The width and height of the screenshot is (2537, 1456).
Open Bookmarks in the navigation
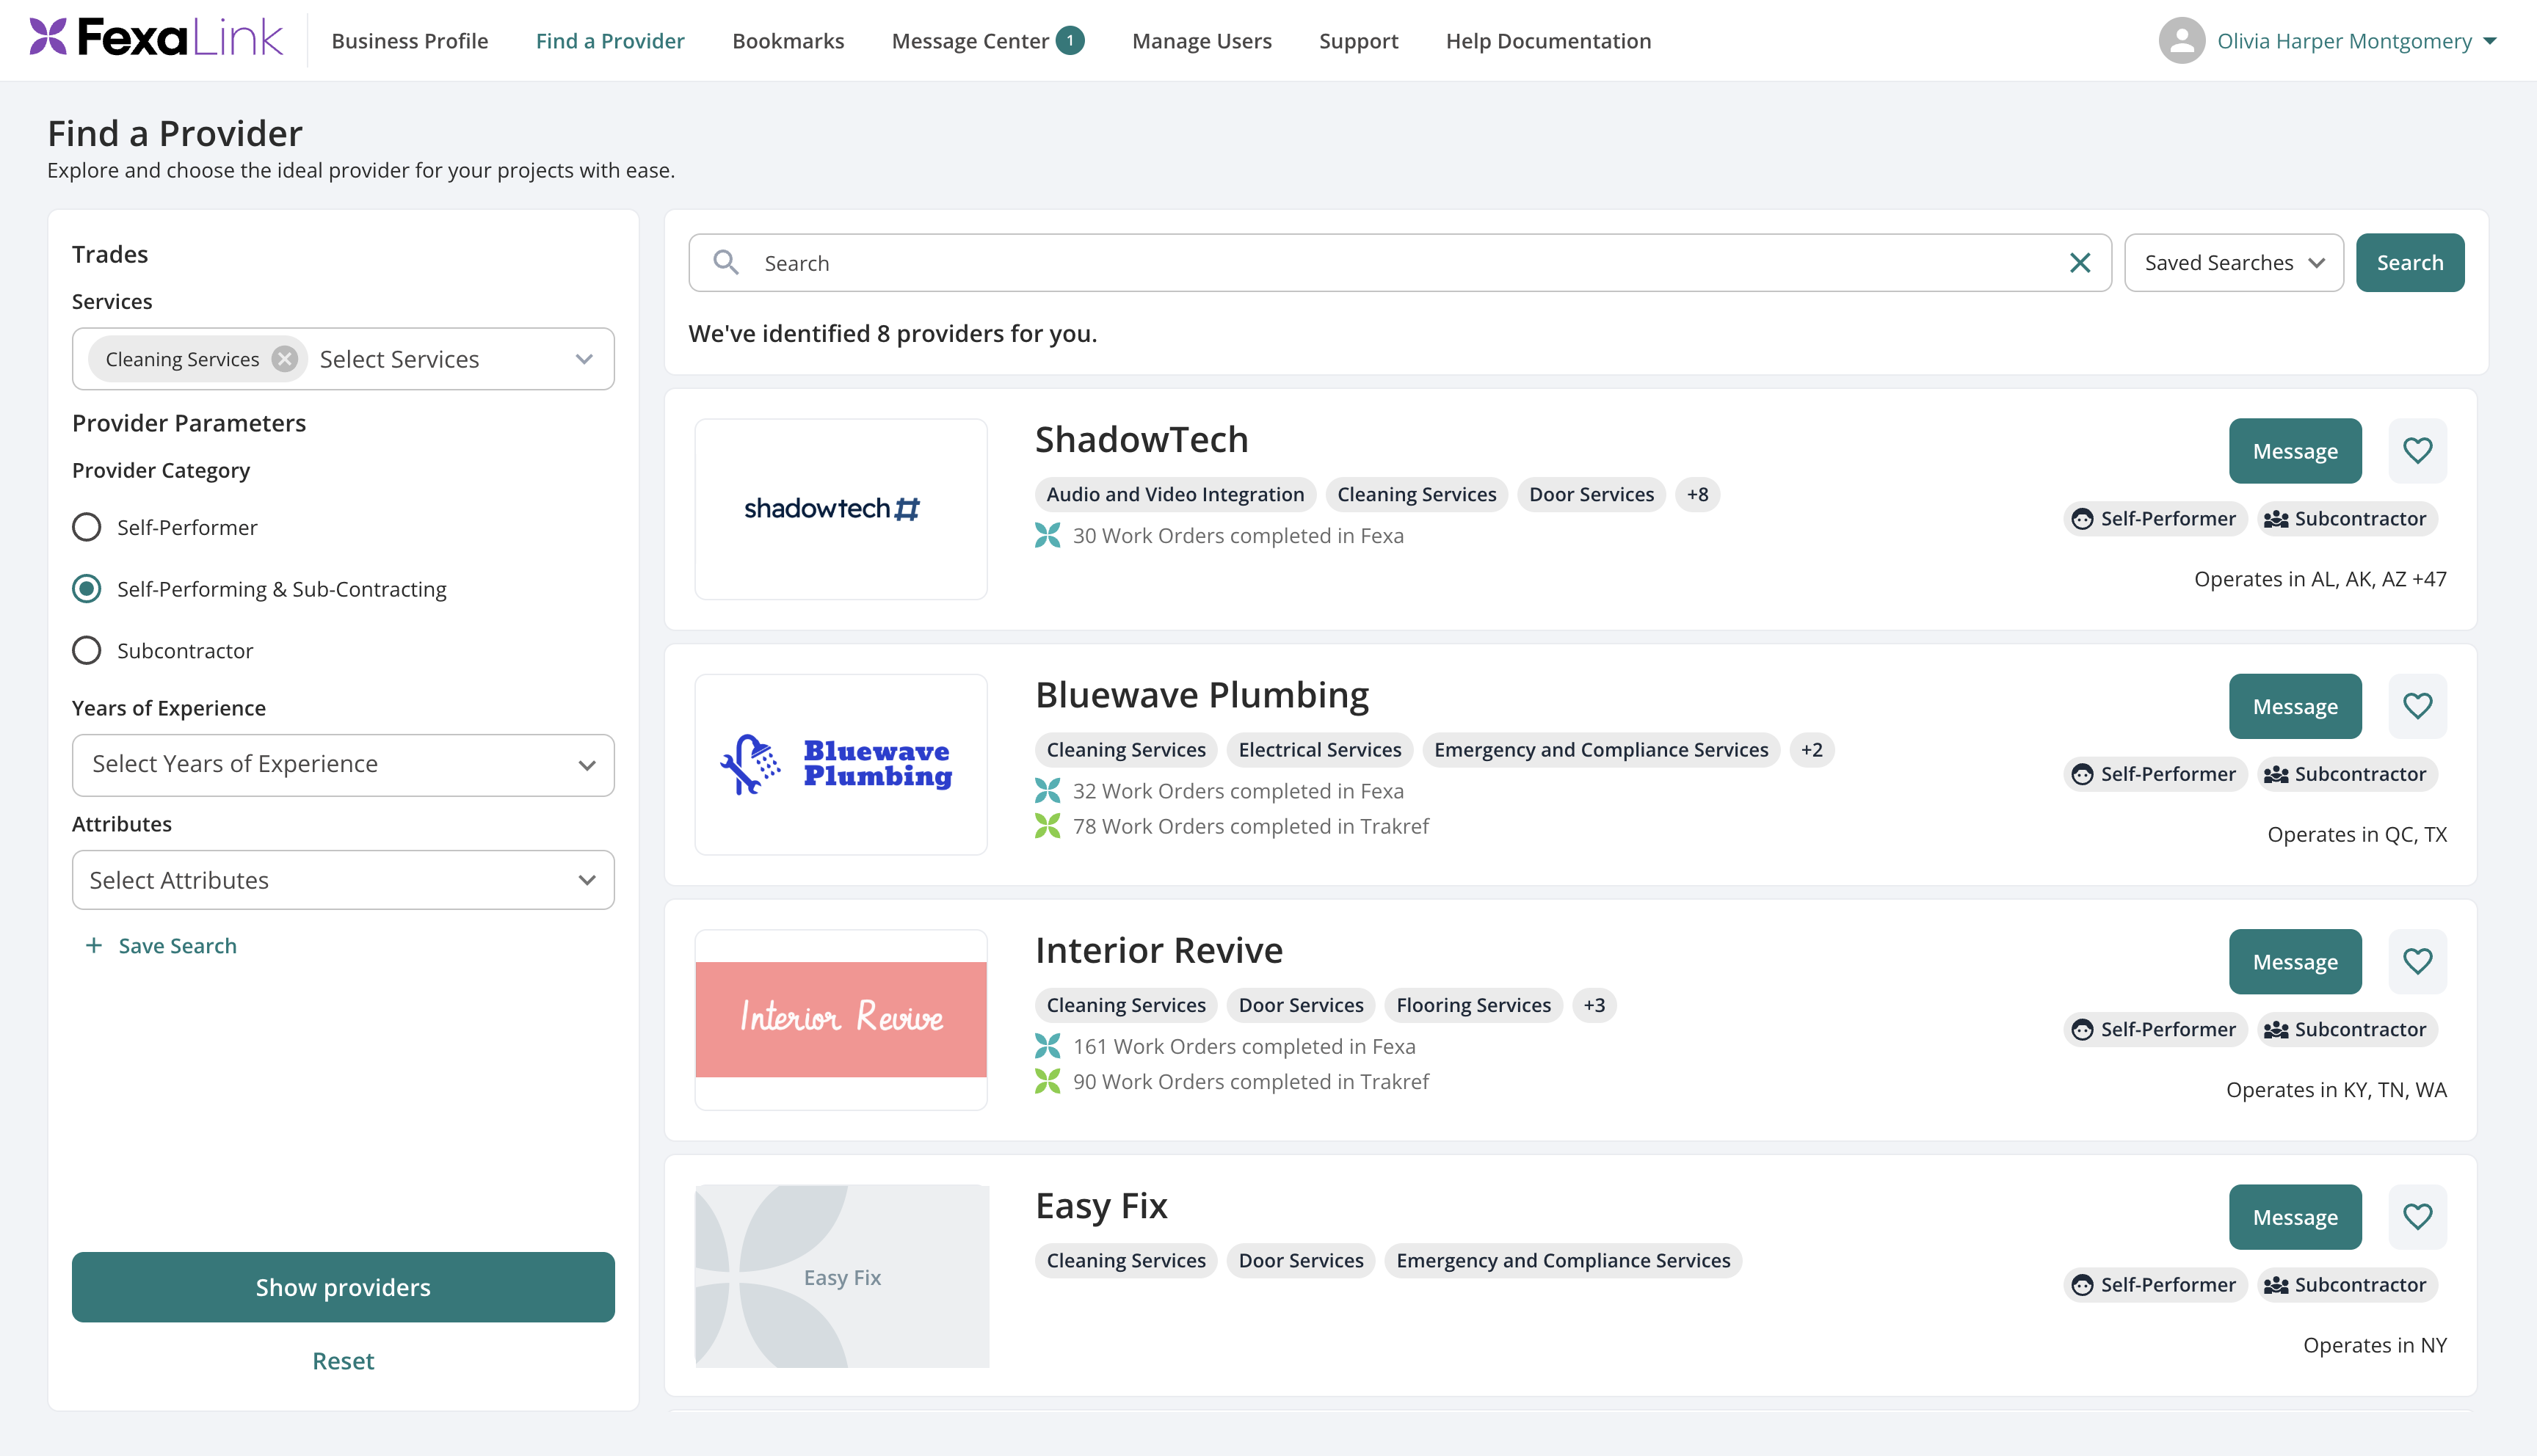point(788,41)
